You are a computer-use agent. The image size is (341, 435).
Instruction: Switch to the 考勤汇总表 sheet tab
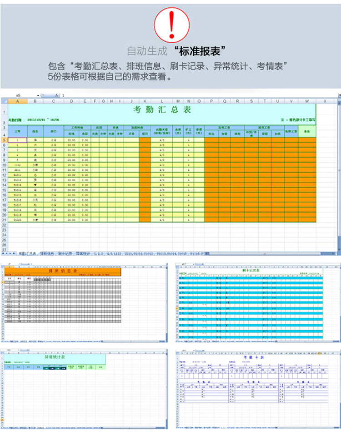coord(27,253)
